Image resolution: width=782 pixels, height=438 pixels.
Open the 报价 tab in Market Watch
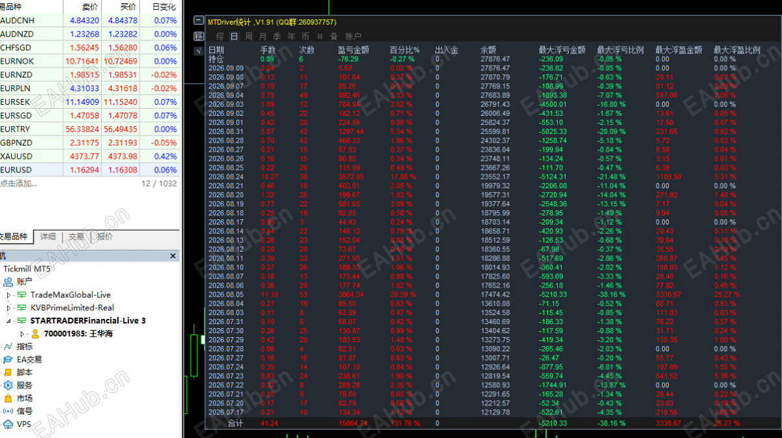coord(104,237)
